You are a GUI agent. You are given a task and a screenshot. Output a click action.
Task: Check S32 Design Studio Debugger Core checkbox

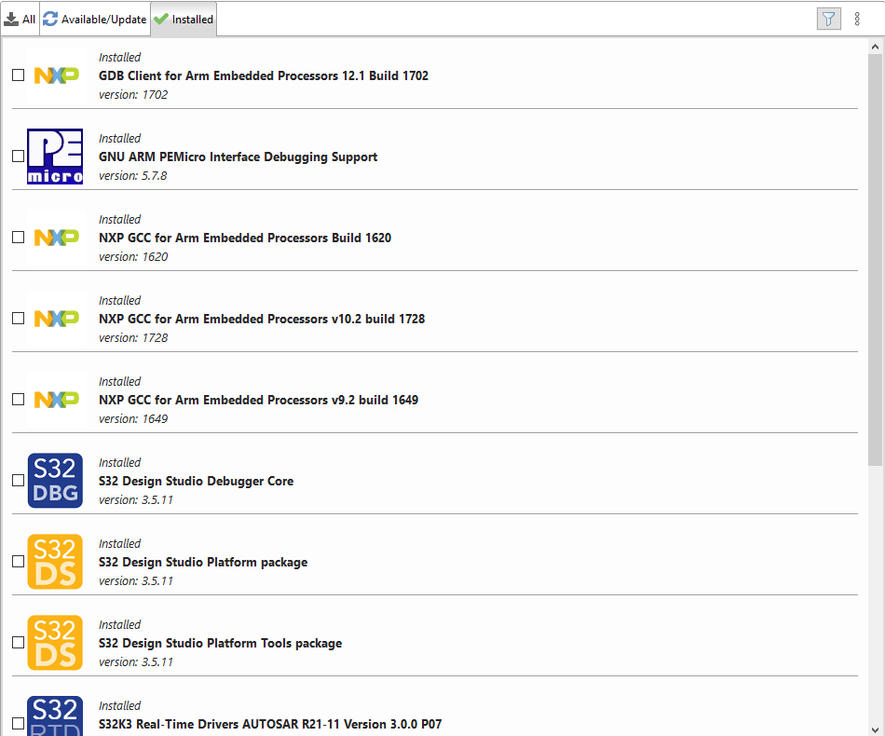[x=18, y=481]
